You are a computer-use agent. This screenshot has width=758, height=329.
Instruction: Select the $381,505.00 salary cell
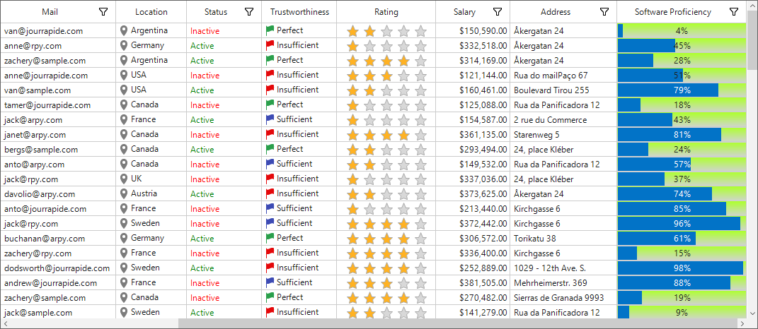click(473, 283)
